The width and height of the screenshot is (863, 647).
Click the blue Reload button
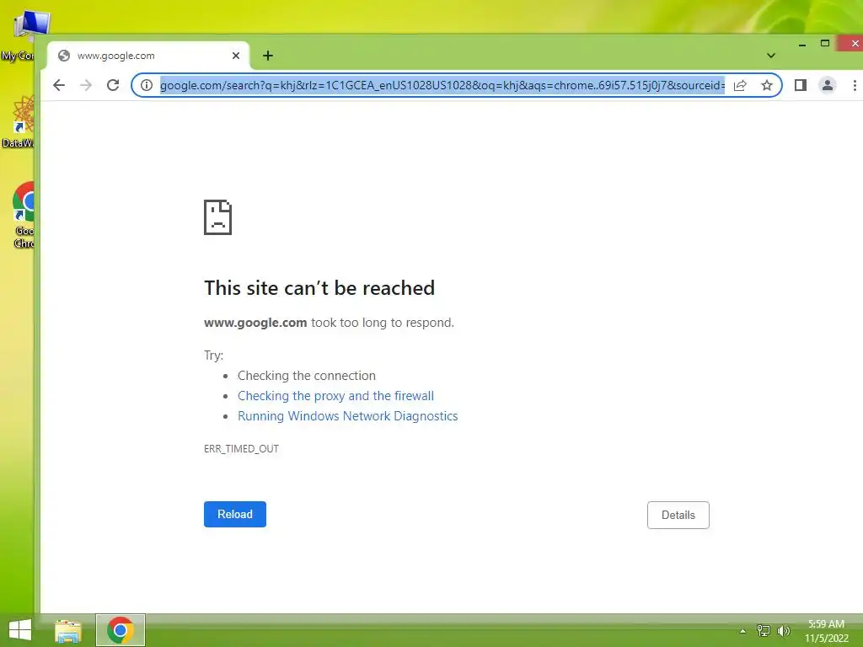pyautogui.click(x=235, y=515)
